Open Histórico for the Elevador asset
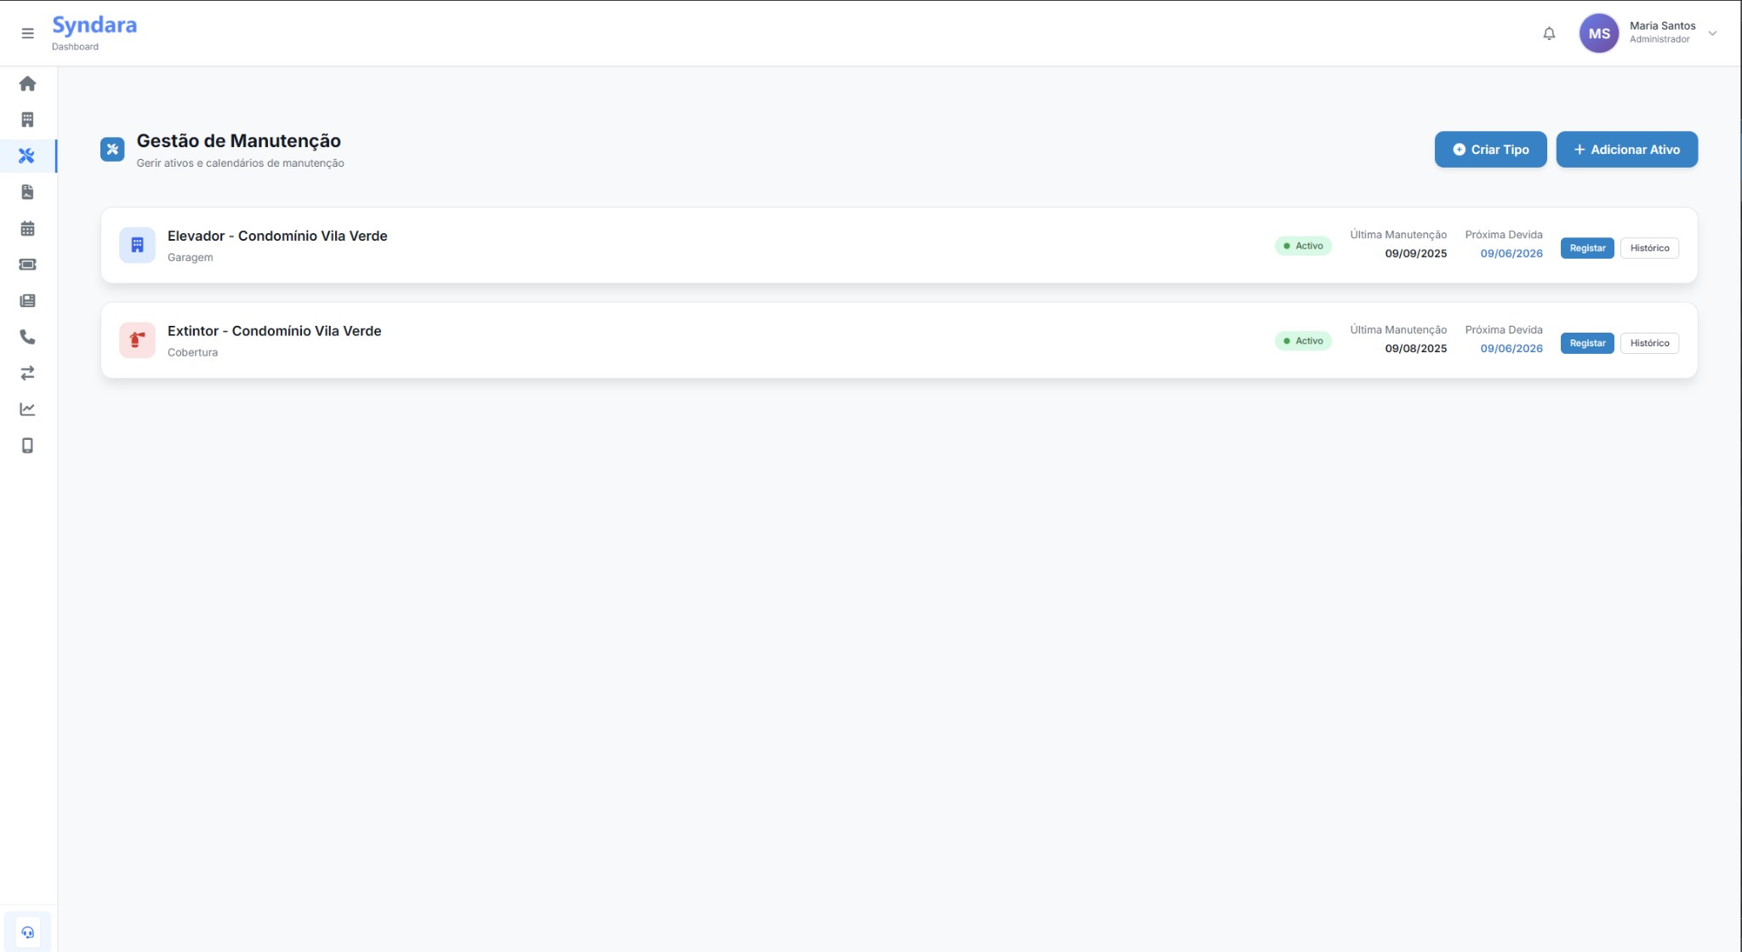1742x952 pixels. pyautogui.click(x=1649, y=248)
